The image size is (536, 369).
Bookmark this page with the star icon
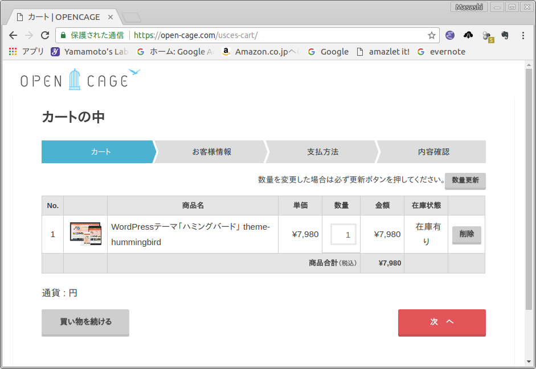coord(432,35)
